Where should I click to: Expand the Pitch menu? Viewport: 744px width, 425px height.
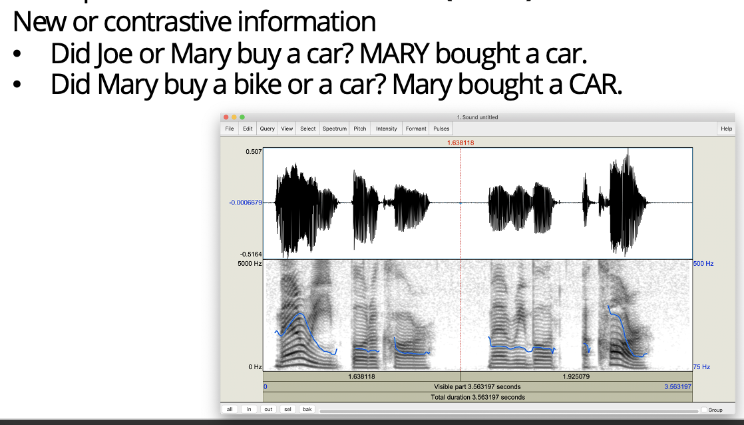[360, 129]
